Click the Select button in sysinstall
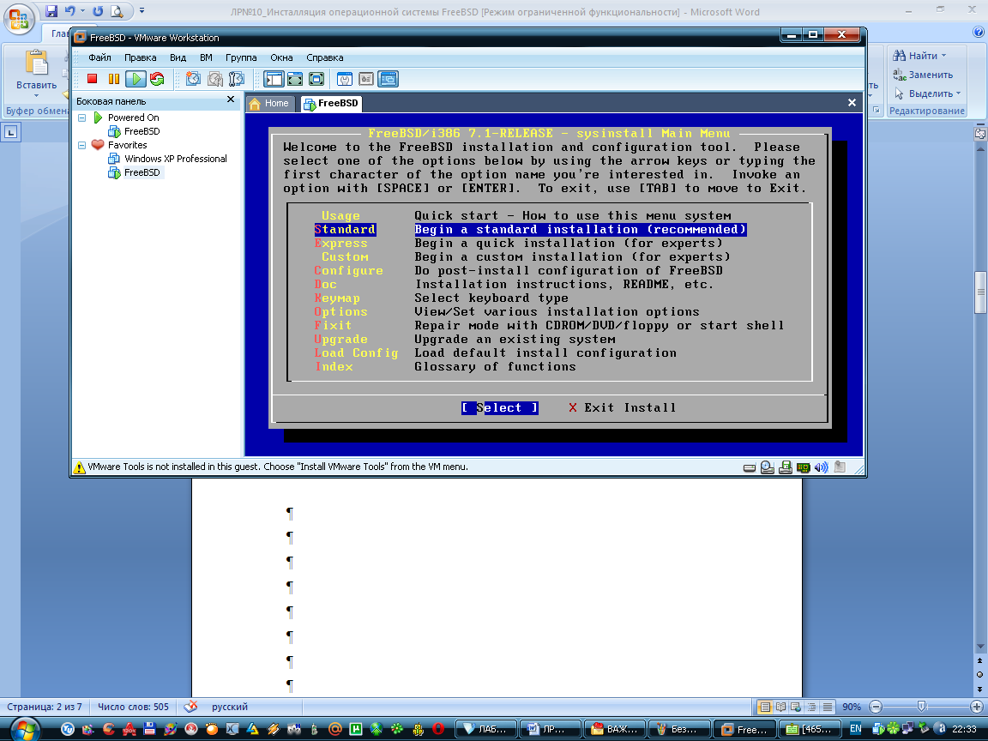 tap(500, 407)
